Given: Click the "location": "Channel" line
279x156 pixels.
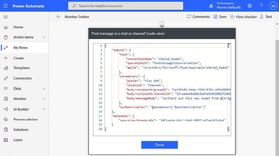Looking at the screenshot, I should [x=145, y=85].
